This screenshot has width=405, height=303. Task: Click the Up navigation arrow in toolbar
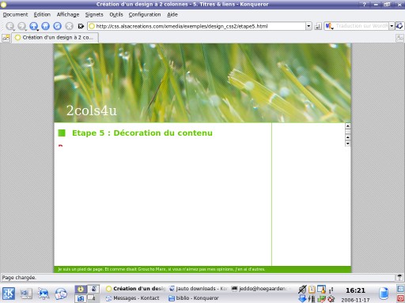pyautogui.click(x=34, y=26)
